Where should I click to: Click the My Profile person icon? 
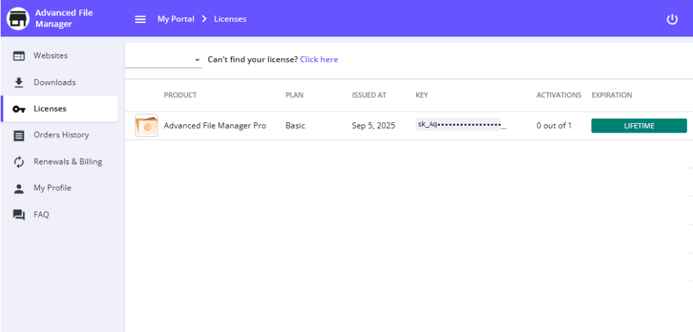pos(18,189)
